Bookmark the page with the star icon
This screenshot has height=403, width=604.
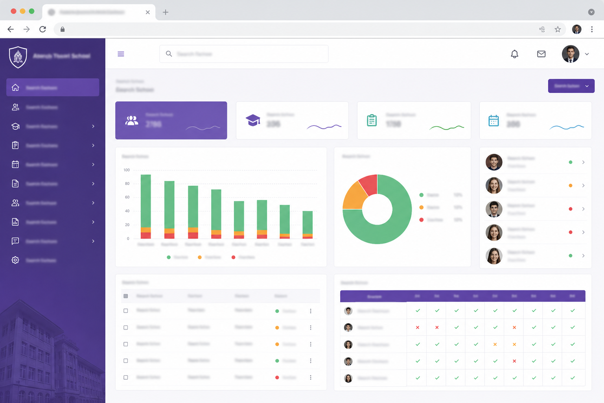pos(558,29)
